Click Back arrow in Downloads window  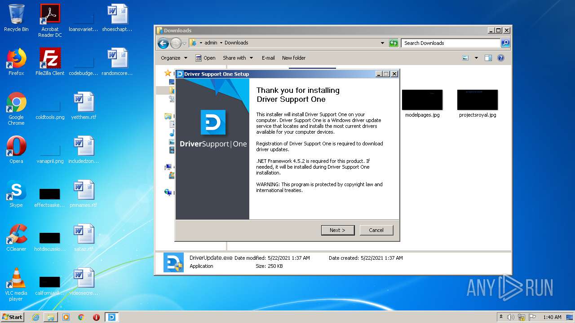click(163, 43)
